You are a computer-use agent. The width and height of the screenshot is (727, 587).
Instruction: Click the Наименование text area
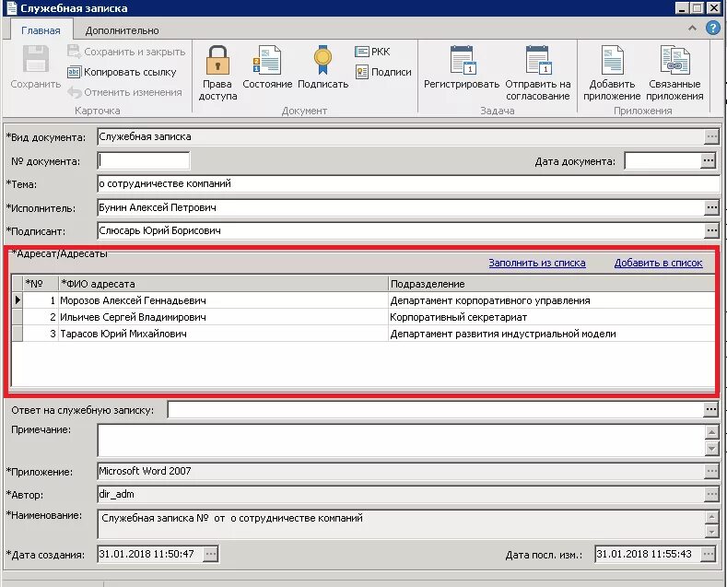(x=401, y=524)
